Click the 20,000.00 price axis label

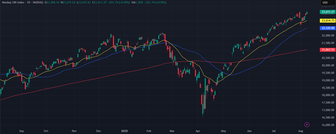coord(328,65)
